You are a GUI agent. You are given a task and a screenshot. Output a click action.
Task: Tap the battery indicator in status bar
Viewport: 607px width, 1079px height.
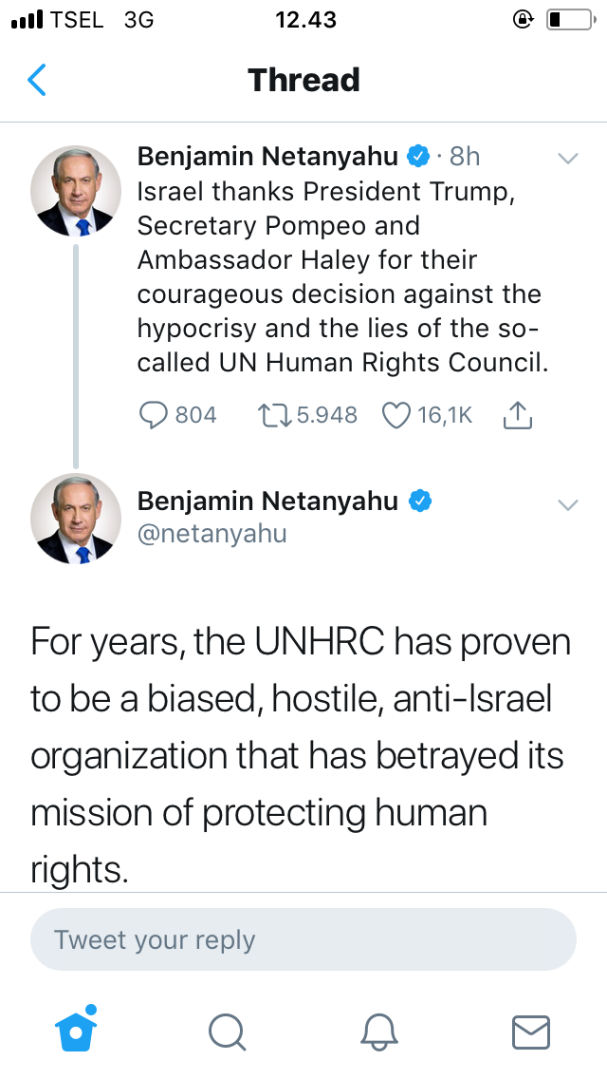click(x=567, y=19)
